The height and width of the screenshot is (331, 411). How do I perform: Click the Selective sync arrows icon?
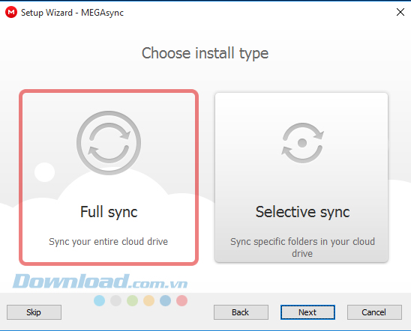pyautogui.click(x=302, y=143)
